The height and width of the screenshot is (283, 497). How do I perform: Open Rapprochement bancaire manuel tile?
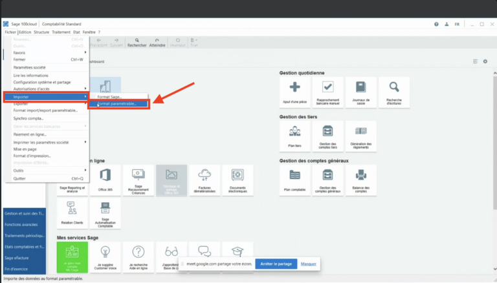tap(327, 92)
